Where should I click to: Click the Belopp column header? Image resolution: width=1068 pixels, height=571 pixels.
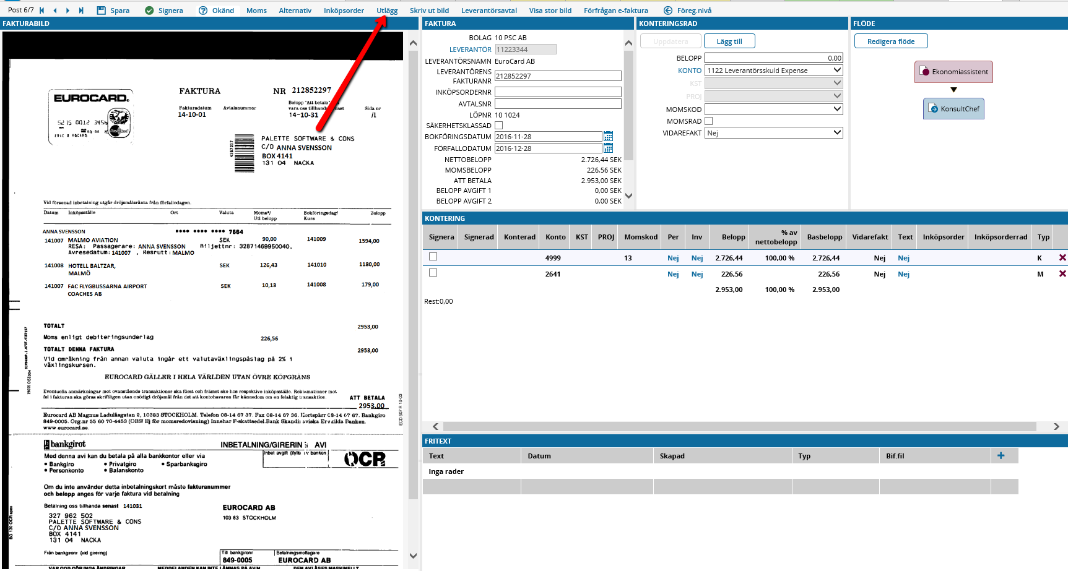pos(733,237)
